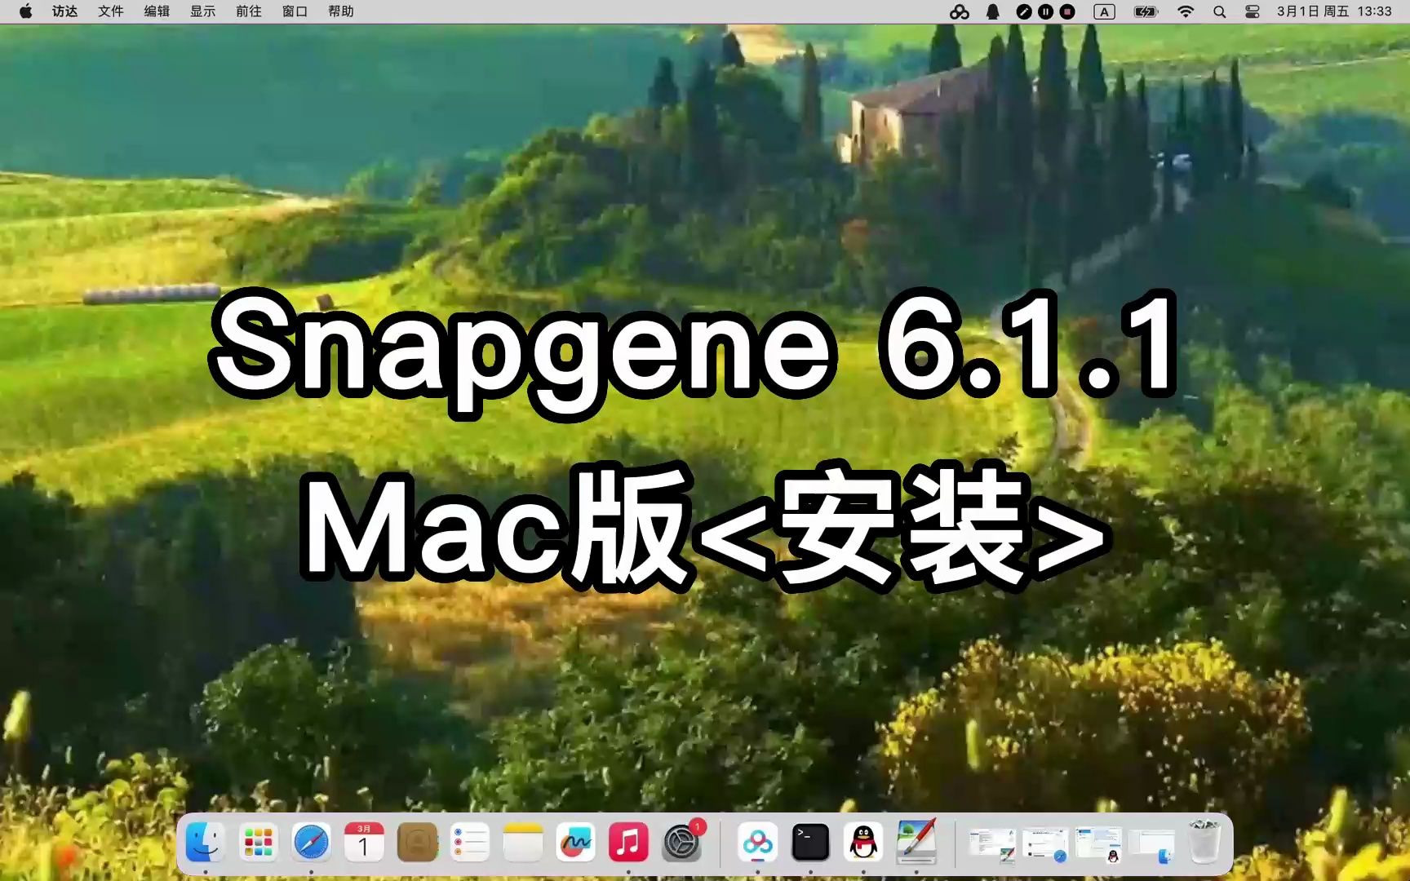
Task: Open Reminders from the Dock
Action: tap(470, 842)
